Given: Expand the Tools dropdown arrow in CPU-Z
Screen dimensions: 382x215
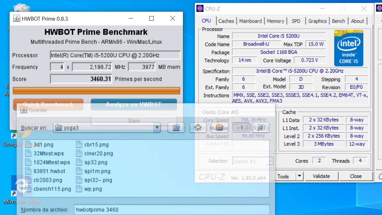Looking at the screenshot, I should 299,176.
